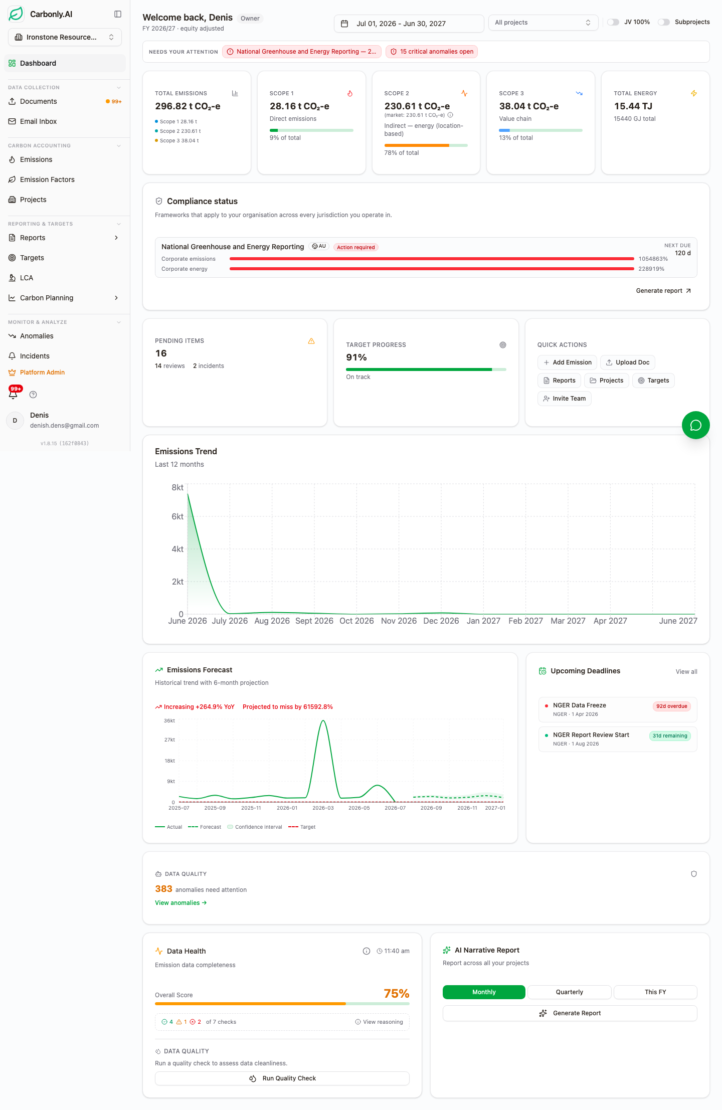Click the Total Emissions chart icon

pyautogui.click(x=235, y=93)
